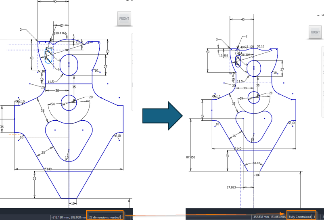Select the 26.304 dimension value
This screenshot has height=220, width=324.
[246, 55]
